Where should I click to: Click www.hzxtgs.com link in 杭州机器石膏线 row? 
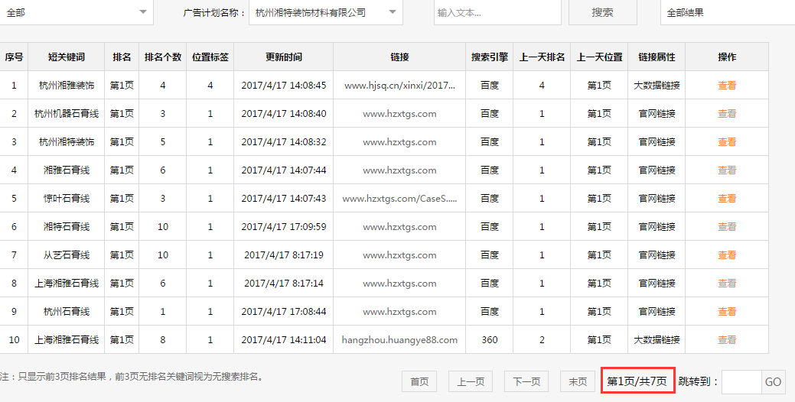point(399,114)
